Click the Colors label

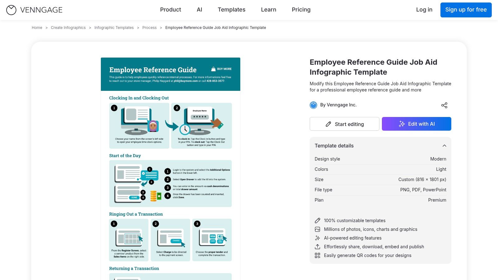tap(321, 169)
